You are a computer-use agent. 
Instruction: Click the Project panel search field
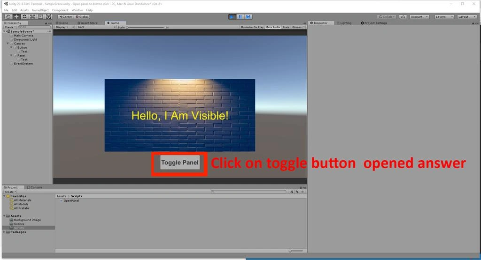pos(248,192)
